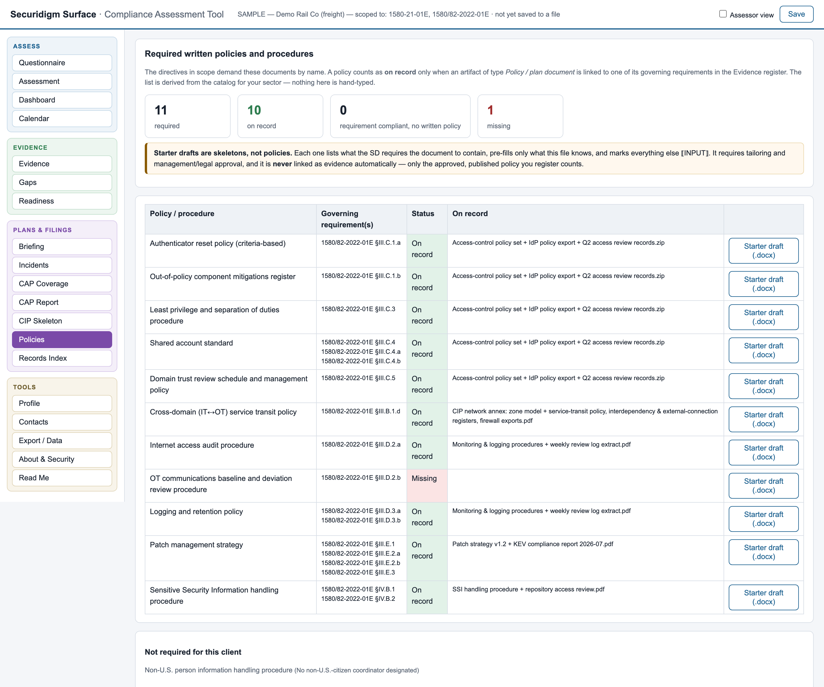The width and height of the screenshot is (824, 687).
Task: Open the Calendar page
Action: 62,119
